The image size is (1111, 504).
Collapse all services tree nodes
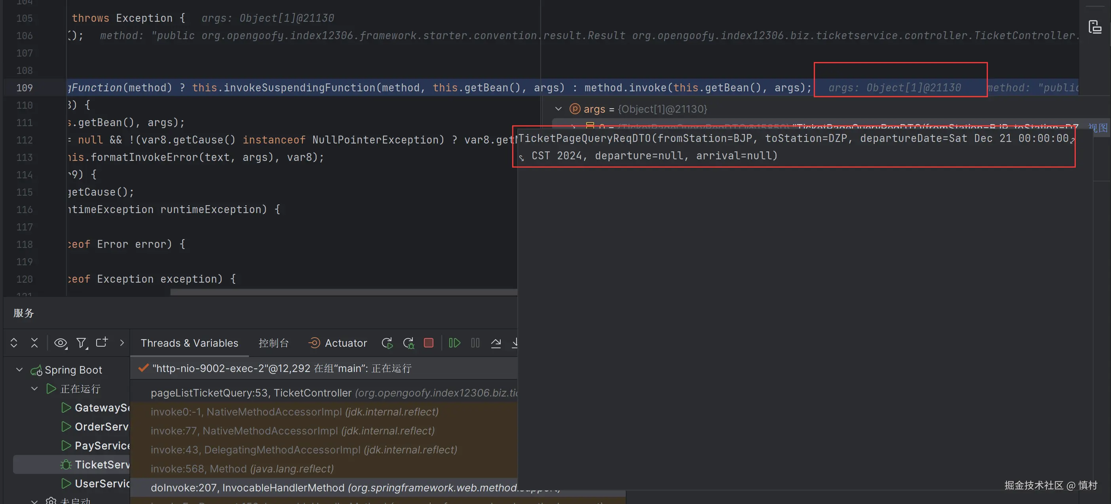tap(34, 343)
